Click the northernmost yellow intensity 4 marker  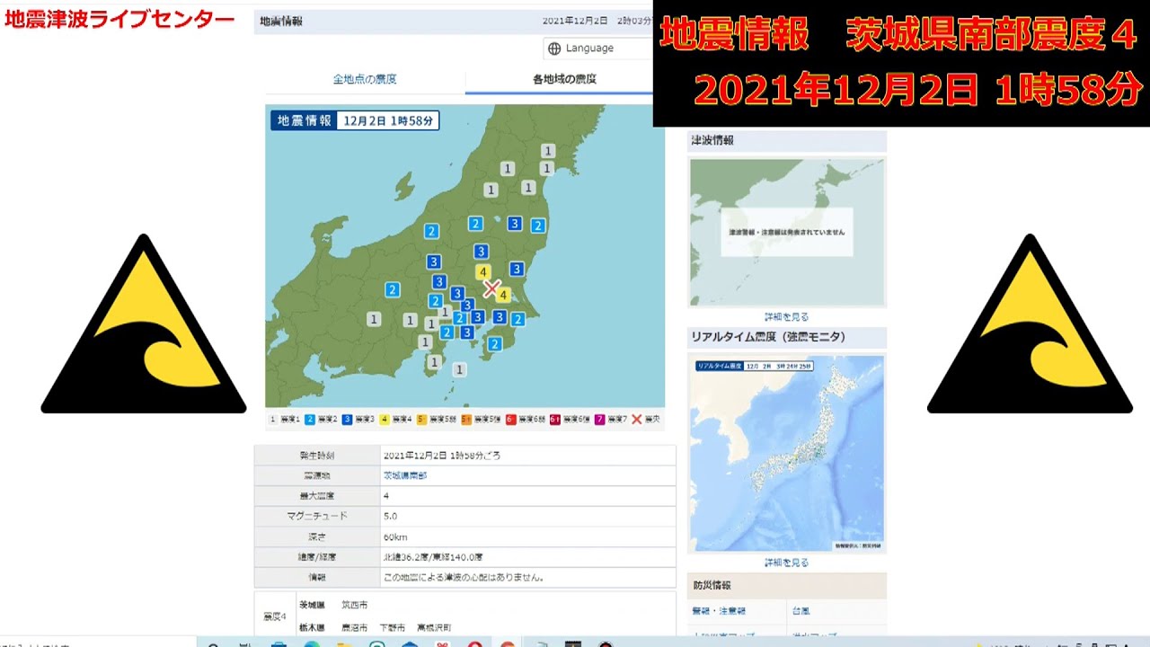483,272
